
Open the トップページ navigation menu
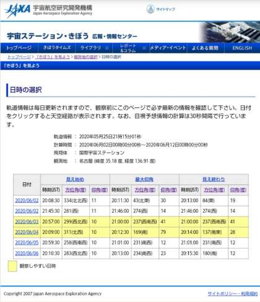click(19, 48)
